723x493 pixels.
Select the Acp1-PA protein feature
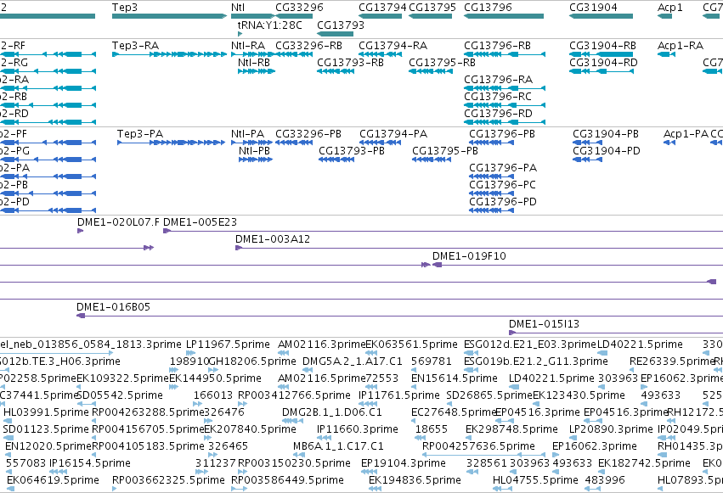[669, 143]
